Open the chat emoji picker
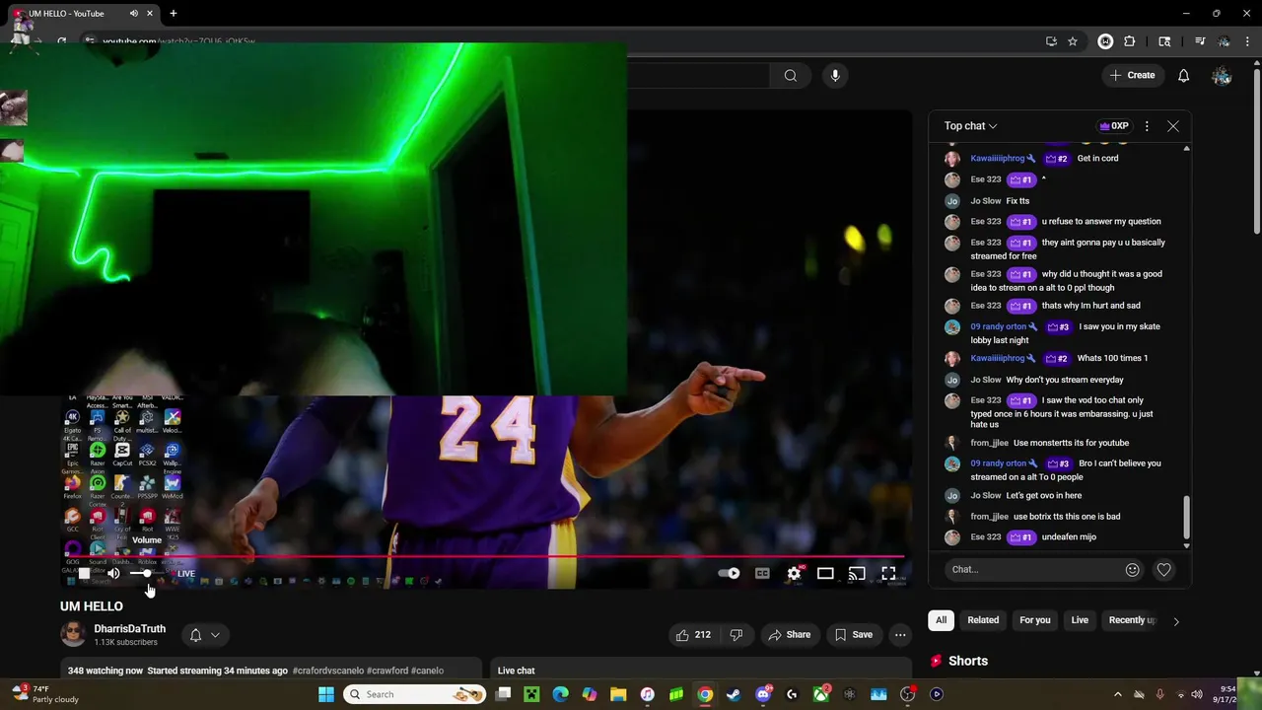The height and width of the screenshot is (710, 1262). 1132,569
